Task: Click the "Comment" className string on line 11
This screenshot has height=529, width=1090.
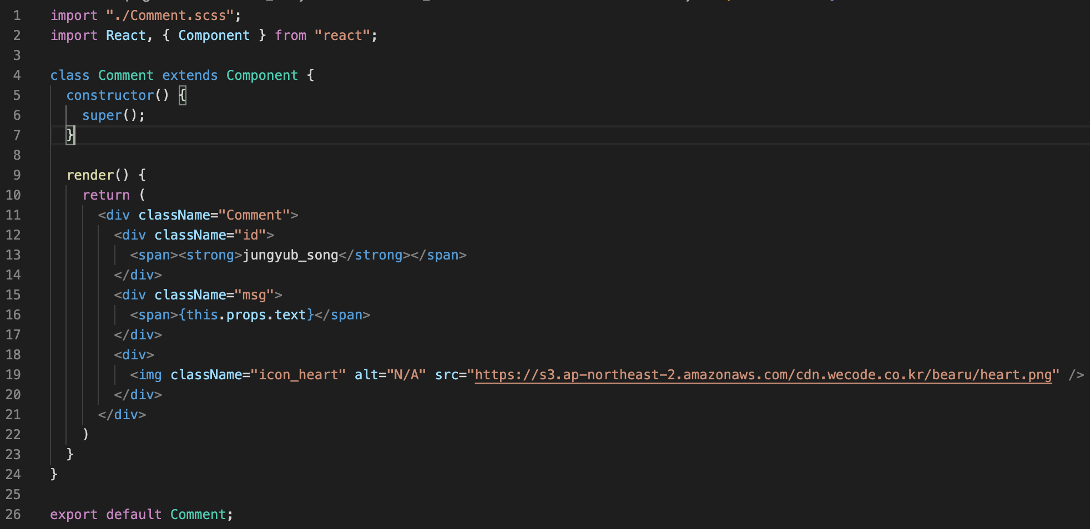Action: [x=254, y=215]
